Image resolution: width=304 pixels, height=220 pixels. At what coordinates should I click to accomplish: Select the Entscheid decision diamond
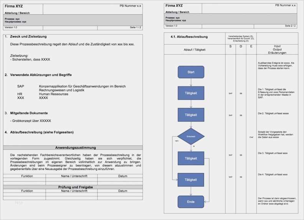pyautogui.click(x=191, y=136)
